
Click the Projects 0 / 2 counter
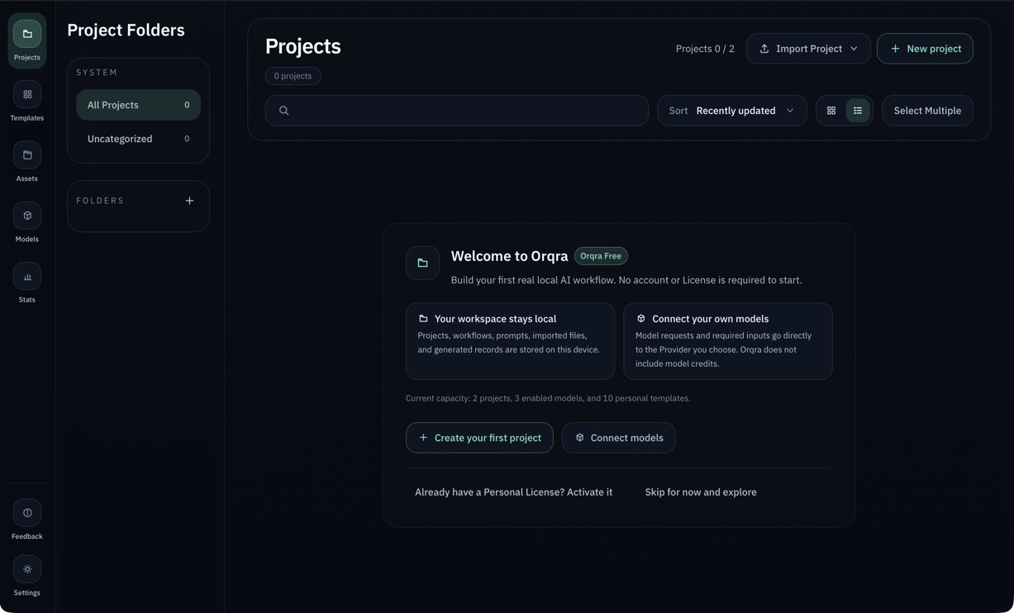705,49
